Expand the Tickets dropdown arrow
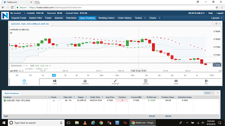The image size is (225, 126). pos(145,18)
